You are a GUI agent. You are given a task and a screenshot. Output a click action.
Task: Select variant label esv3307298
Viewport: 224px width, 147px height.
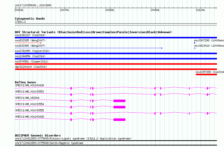(209, 40)
